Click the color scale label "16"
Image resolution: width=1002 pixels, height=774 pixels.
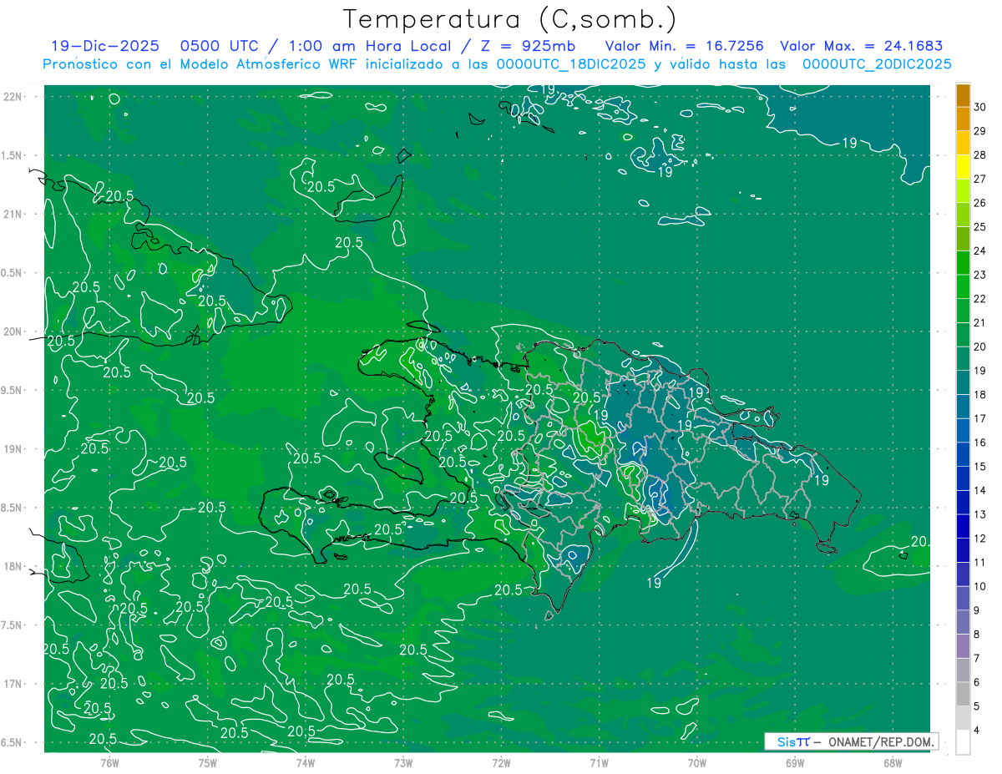980,443
